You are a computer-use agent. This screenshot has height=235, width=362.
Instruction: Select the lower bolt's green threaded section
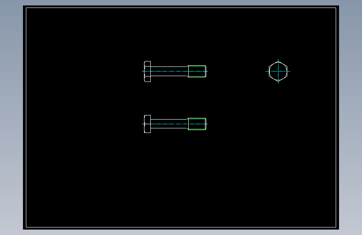(197, 124)
